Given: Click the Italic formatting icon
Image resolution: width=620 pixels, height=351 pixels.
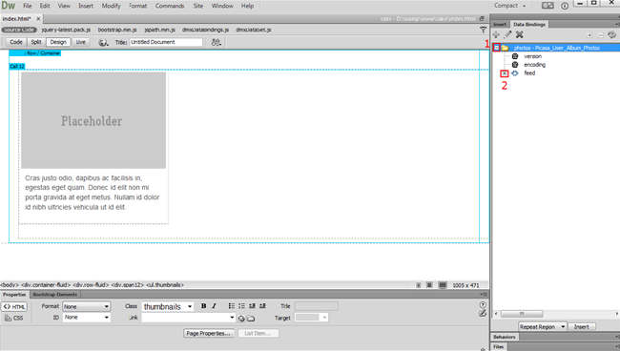Looking at the screenshot, I should click(x=214, y=306).
